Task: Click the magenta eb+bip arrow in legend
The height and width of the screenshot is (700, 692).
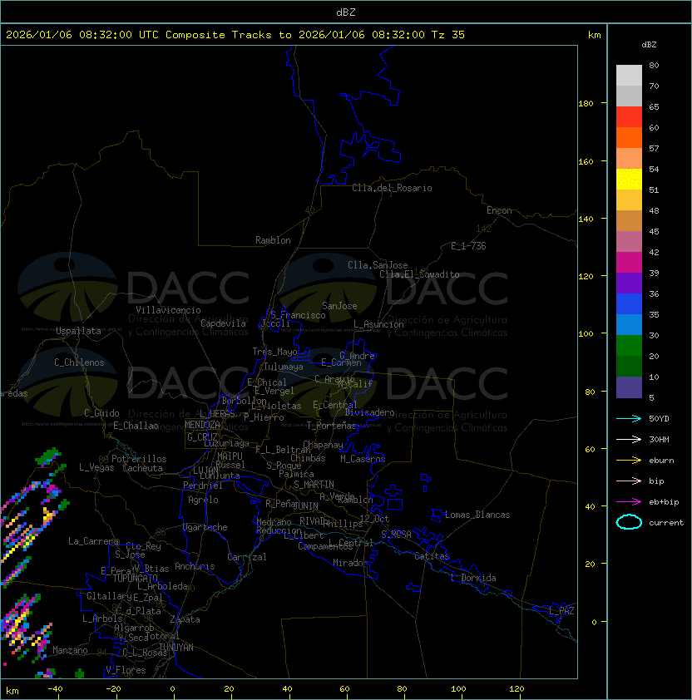Action: [x=629, y=502]
